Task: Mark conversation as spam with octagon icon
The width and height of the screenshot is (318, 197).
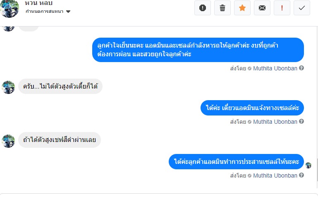Action: [x=202, y=8]
